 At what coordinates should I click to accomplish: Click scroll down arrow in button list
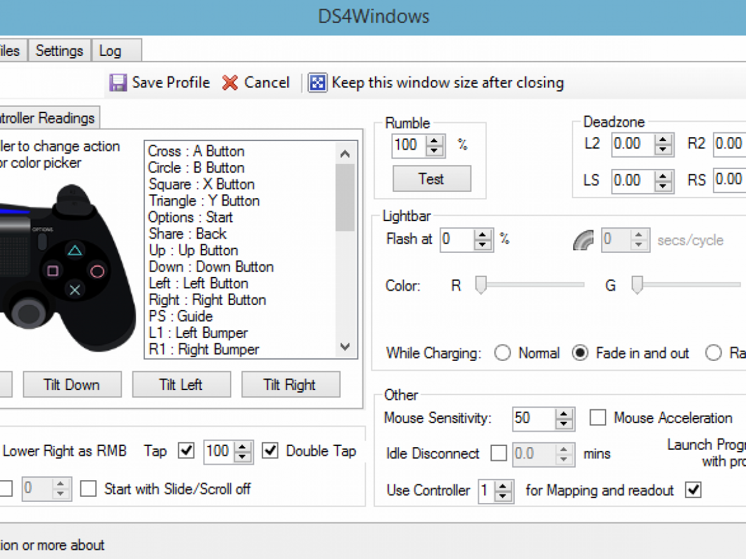[x=345, y=348]
